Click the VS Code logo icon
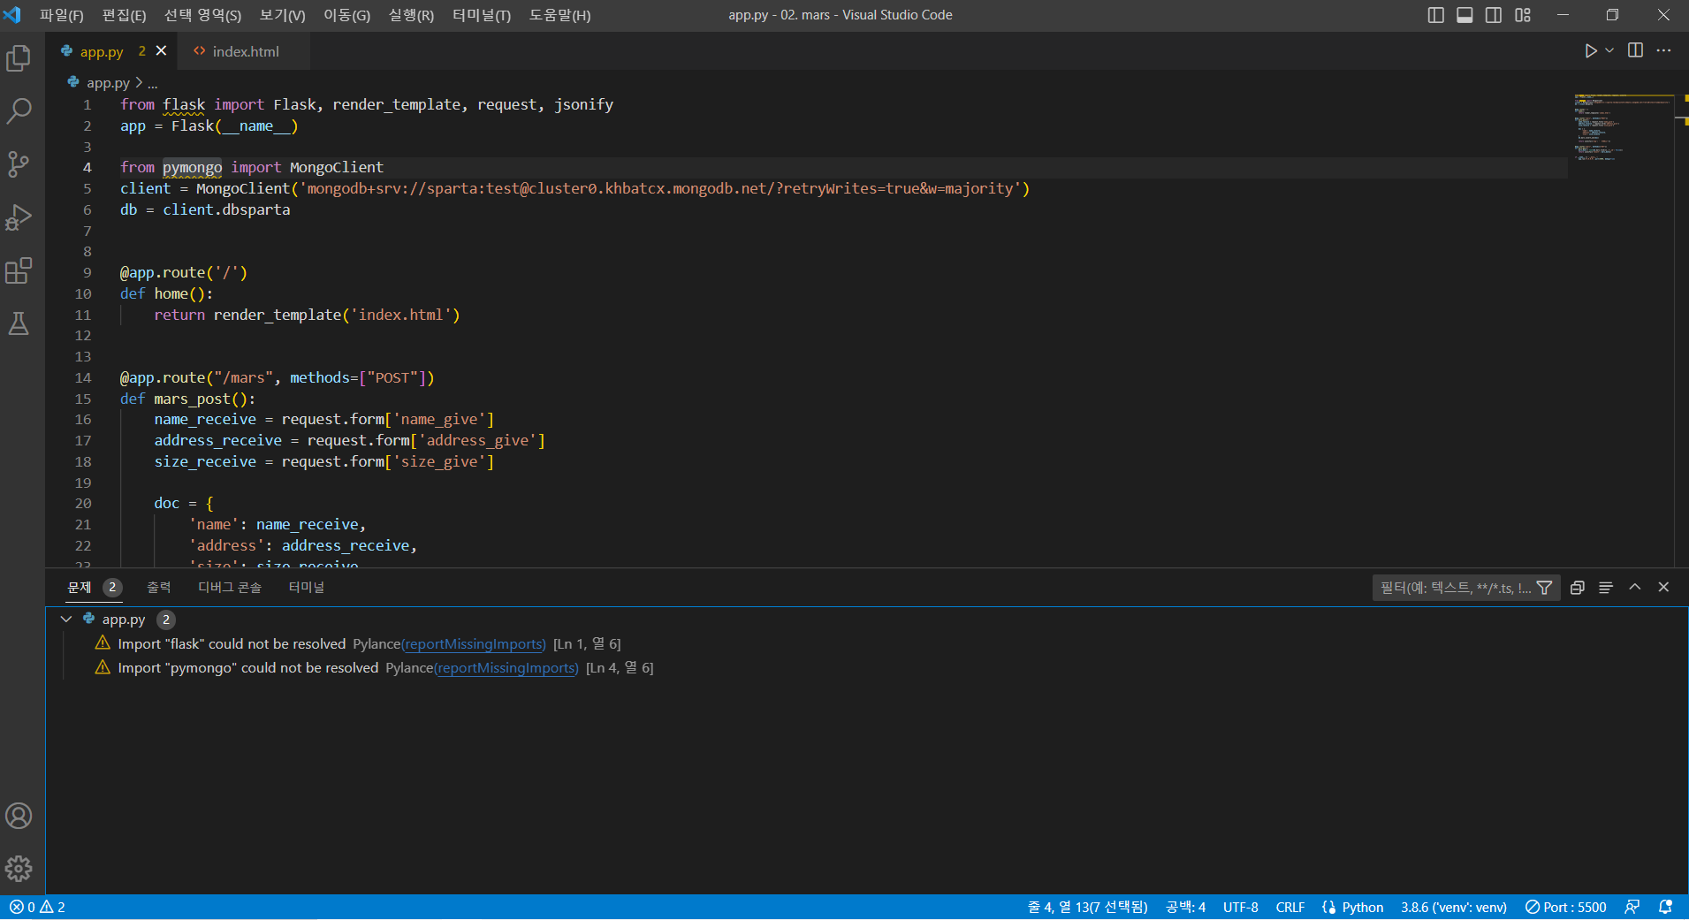Image resolution: width=1689 pixels, height=920 pixels. point(13,15)
